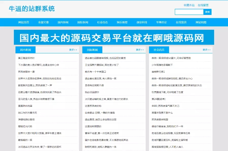This screenshot has height=151, width=228.
Task: Open article 追凶票房_她怎么会出现在这里
Action: pos(101,119)
